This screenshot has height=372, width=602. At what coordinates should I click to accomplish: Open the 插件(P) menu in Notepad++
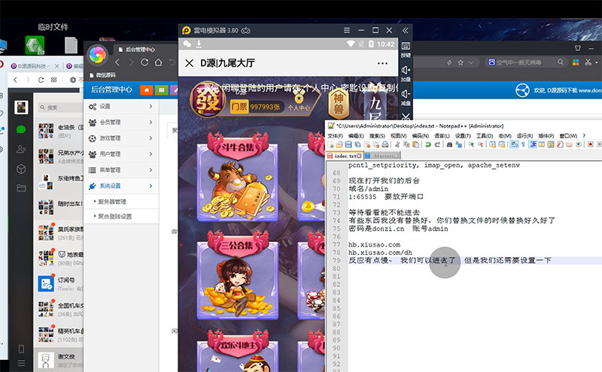click(x=546, y=136)
